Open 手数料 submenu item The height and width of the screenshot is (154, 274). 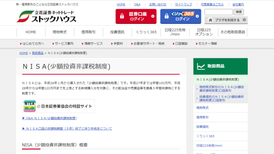pyautogui.click(x=117, y=44)
